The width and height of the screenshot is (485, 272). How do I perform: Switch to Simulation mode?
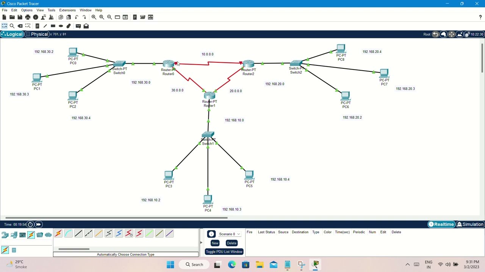[470, 224]
